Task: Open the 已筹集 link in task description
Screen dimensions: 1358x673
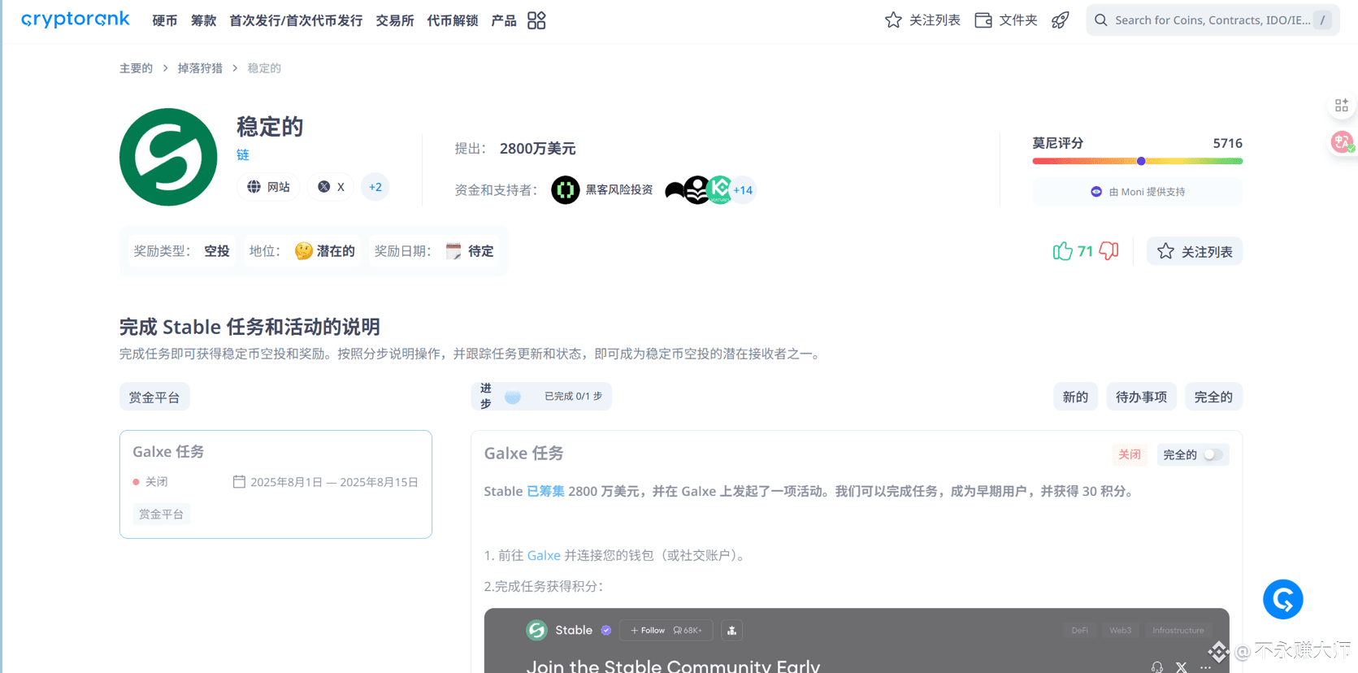Action: tap(545, 491)
